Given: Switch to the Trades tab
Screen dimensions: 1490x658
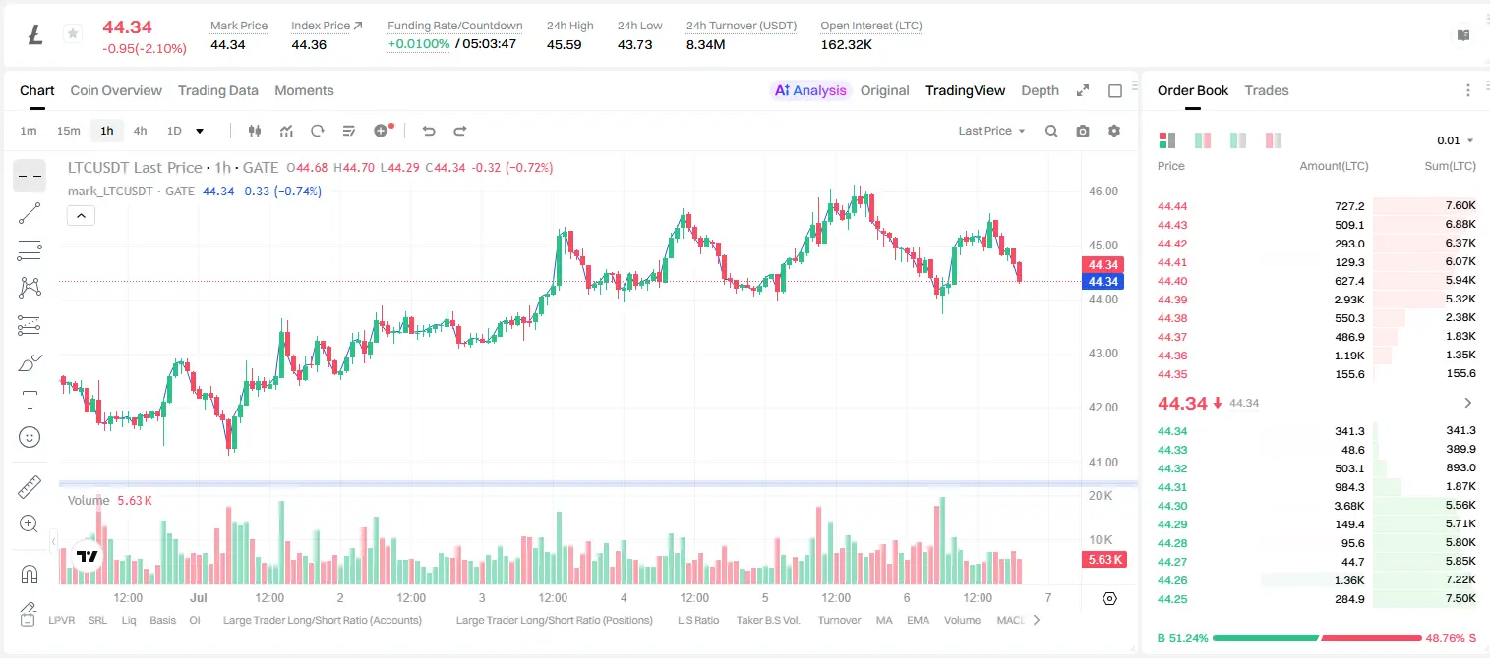Looking at the screenshot, I should point(1267,90).
